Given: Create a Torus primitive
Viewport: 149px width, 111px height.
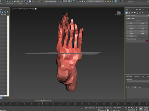Looking at the screenshot, I should (131, 31).
